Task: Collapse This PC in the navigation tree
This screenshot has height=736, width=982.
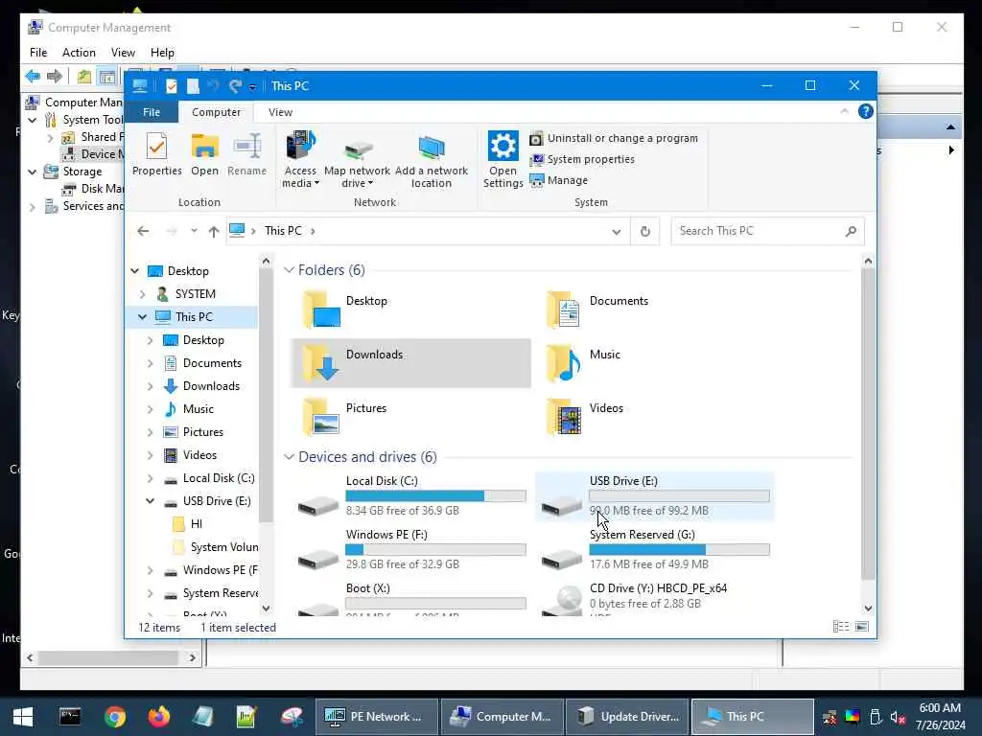Action: coord(142,317)
